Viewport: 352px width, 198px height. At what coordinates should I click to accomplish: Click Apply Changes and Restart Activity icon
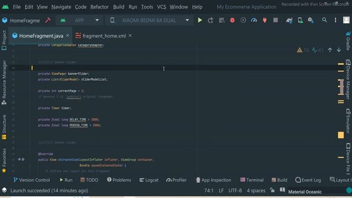click(x=210, y=20)
